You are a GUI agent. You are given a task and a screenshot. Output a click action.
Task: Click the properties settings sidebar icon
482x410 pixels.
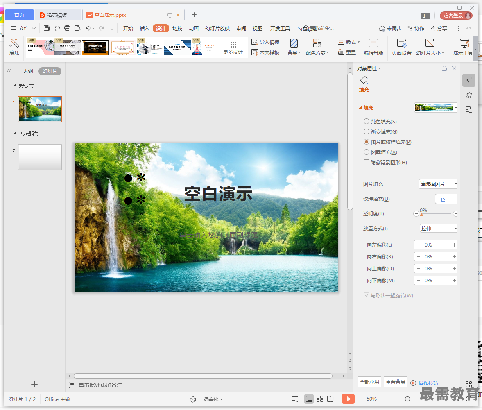click(469, 80)
